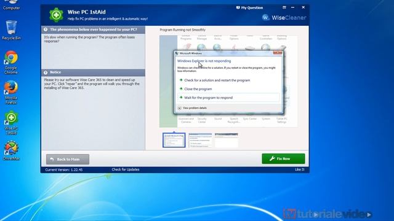Click the Program Running not Smoothly title

[182, 30]
